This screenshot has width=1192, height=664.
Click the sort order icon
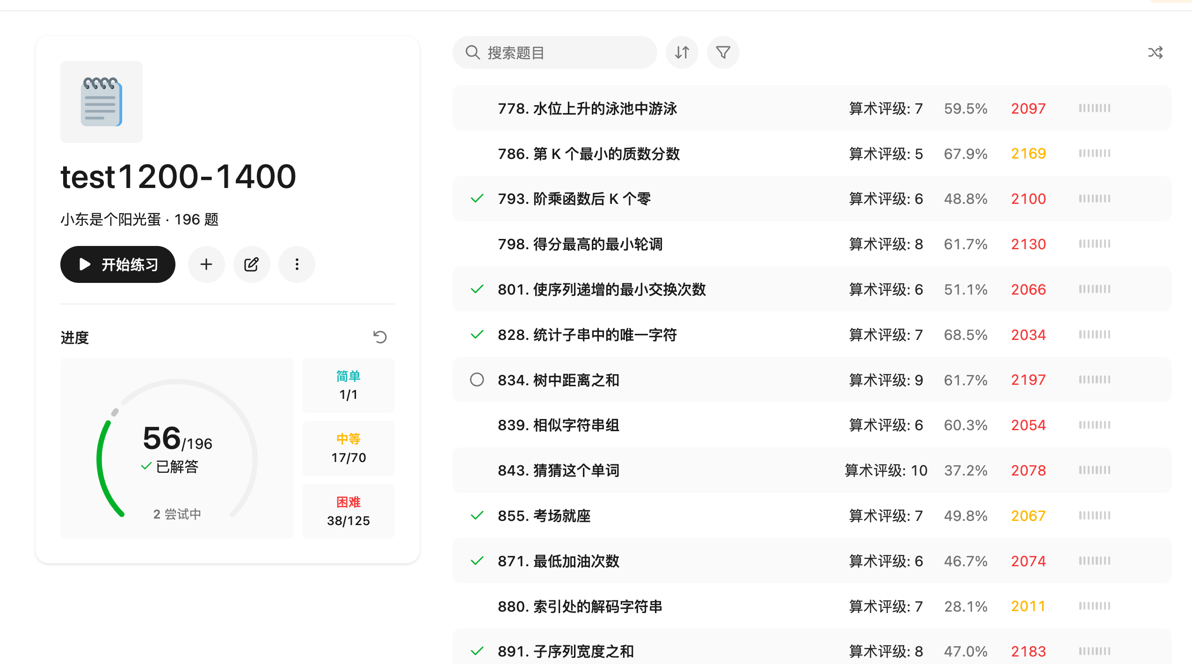pyautogui.click(x=682, y=52)
